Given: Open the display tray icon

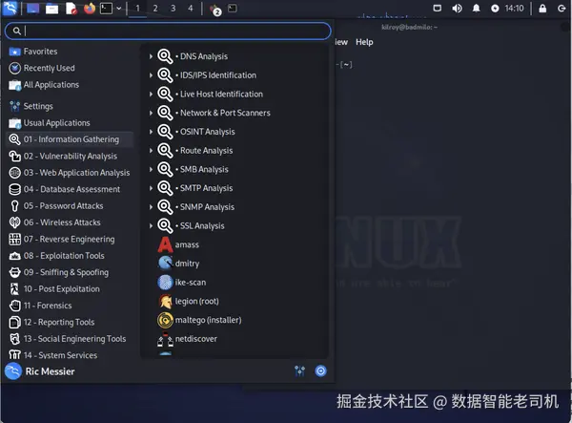Looking at the screenshot, I should (437, 8).
